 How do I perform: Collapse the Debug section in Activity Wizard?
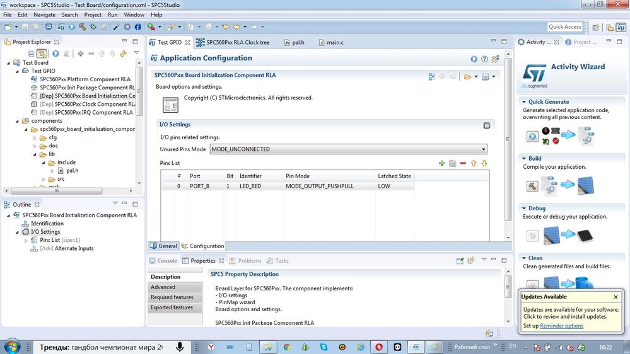point(524,208)
